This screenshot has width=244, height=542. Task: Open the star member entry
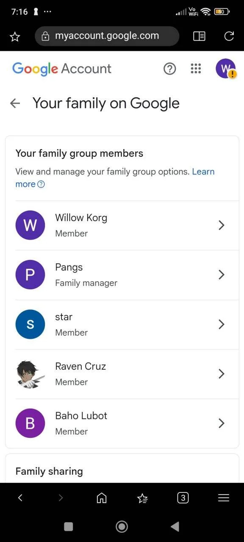click(122, 324)
